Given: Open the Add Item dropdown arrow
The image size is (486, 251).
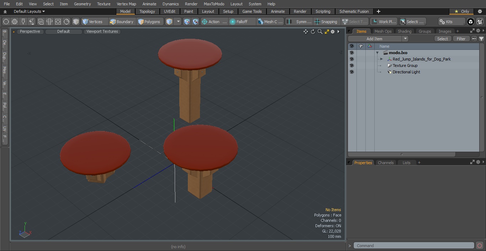Looking at the screenshot, I should point(405,39).
